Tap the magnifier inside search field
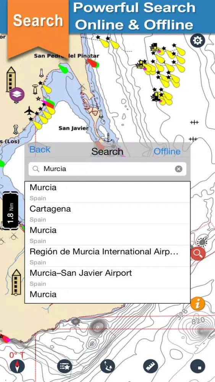This screenshot has height=382, width=215. pos(36,169)
